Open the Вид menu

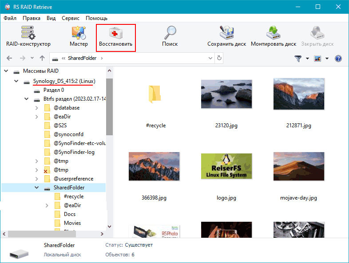51,18
